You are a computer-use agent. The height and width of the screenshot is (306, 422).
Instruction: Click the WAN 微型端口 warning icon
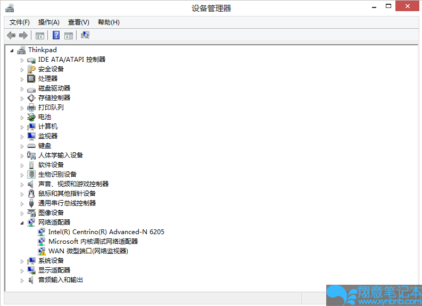[x=42, y=251]
